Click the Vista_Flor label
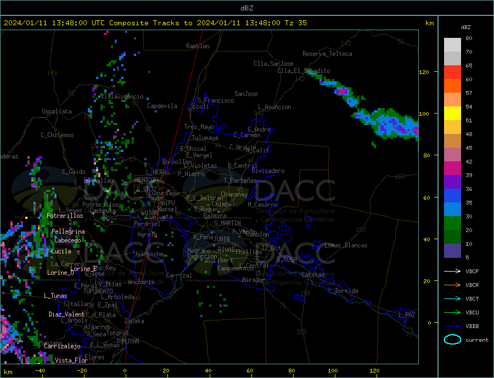Image resolution: width=494 pixels, height=378 pixels. [71, 360]
